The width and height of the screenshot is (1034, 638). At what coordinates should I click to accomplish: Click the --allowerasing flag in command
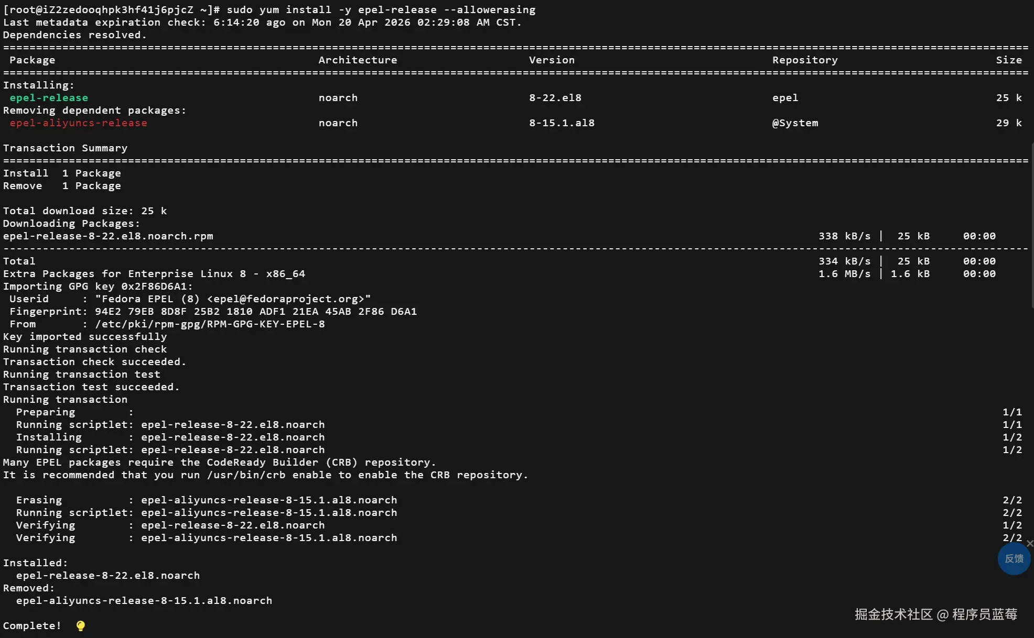(x=489, y=10)
